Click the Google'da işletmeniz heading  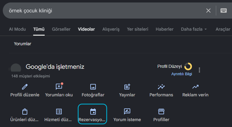coord(55,67)
